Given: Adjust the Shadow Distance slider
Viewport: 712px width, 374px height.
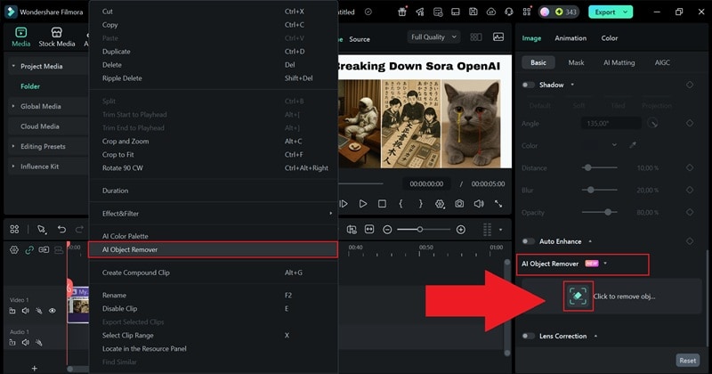Looking at the screenshot, I should (599, 167).
